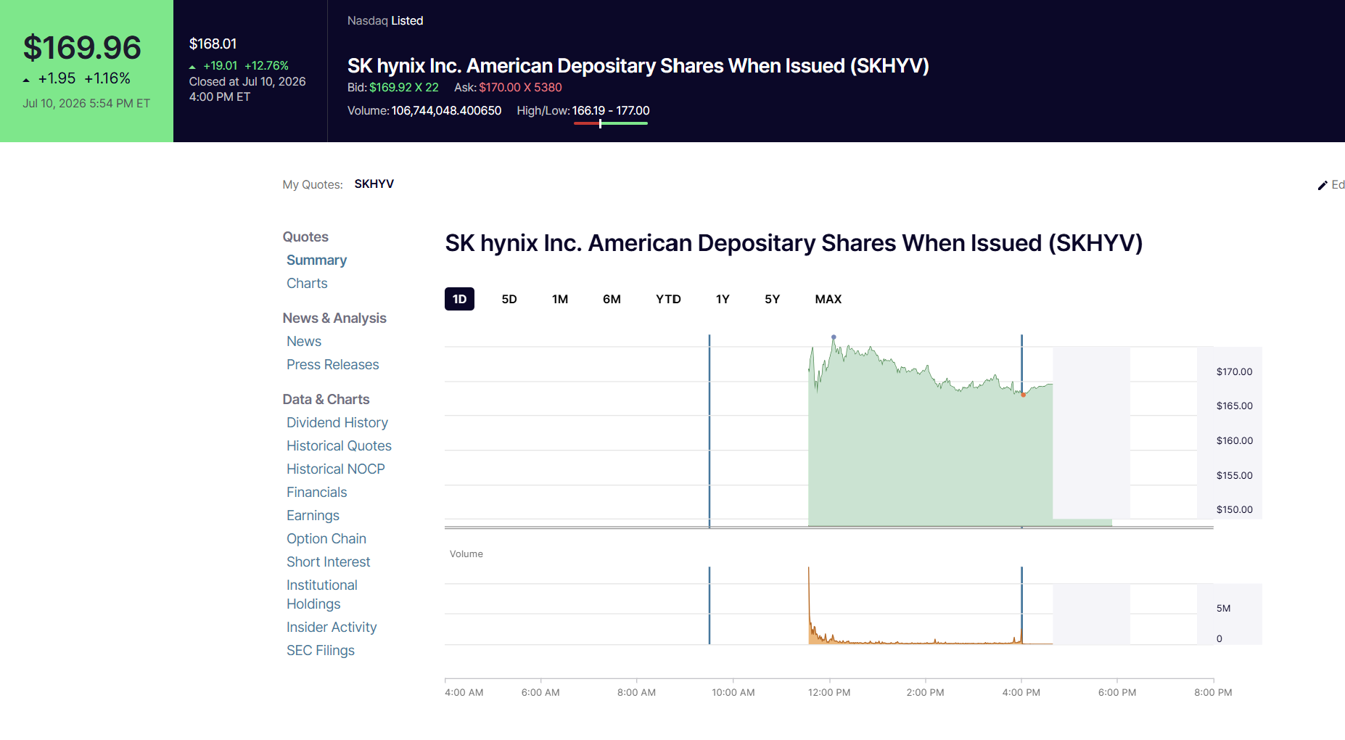The height and width of the screenshot is (740, 1345).
Task: Show the YTD chart range
Action: click(x=668, y=299)
